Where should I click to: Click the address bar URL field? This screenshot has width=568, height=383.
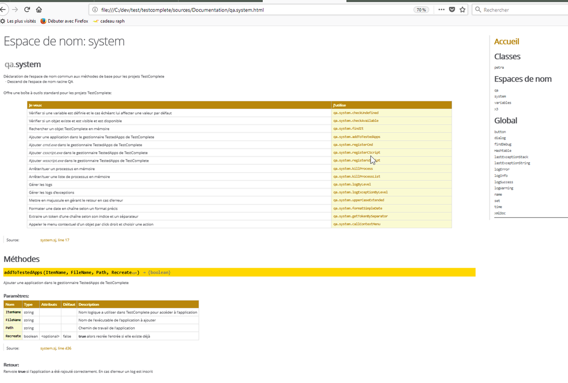[250, 10]
